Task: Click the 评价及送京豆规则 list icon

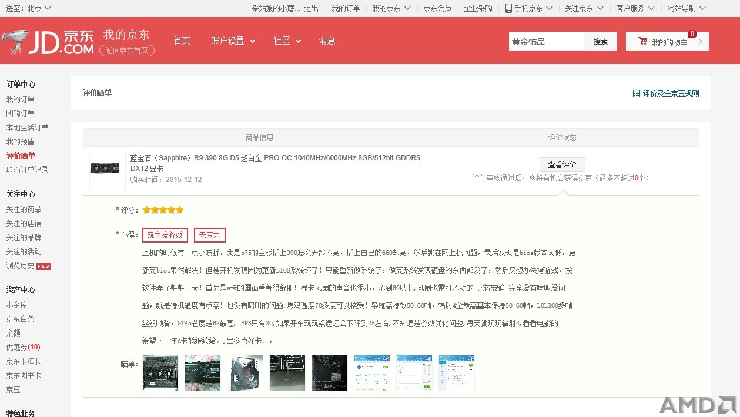Action: [x=637, y=93]
